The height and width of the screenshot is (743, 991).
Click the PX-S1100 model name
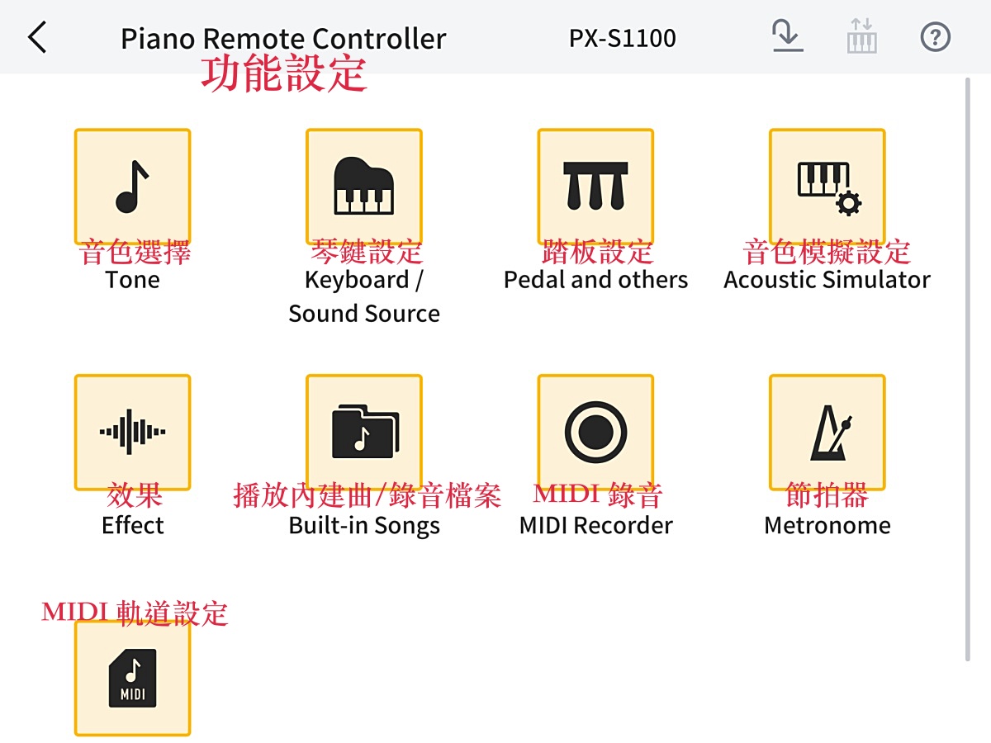pyautogui.click(x=622, y=38)
